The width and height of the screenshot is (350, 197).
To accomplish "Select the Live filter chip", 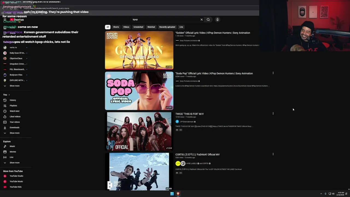I will pyautogui.click(x=181, y=27).
